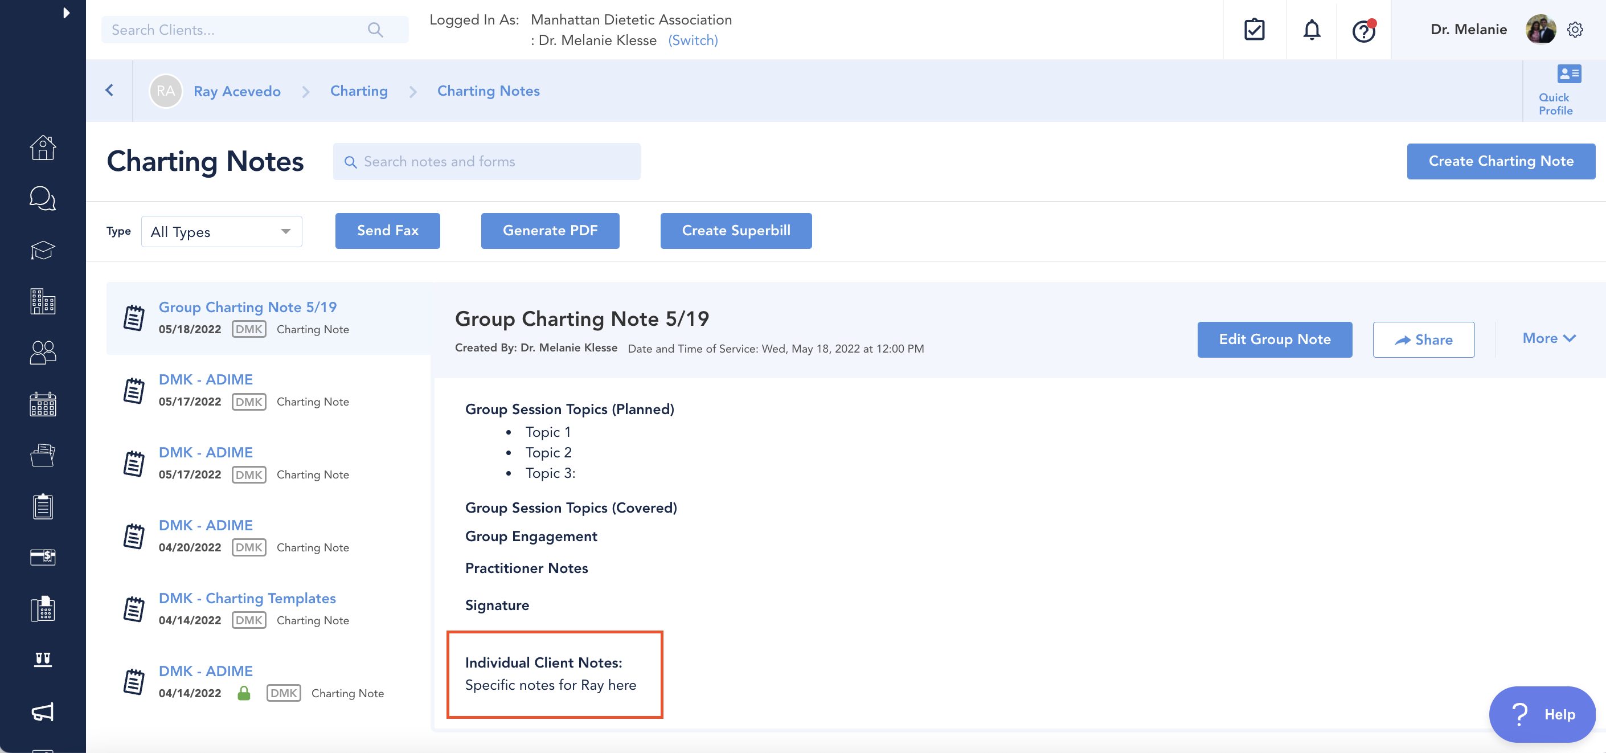Expand the All Types filter dropdown
This screenshot has width=1606, height=753.
tap(222, 231)
